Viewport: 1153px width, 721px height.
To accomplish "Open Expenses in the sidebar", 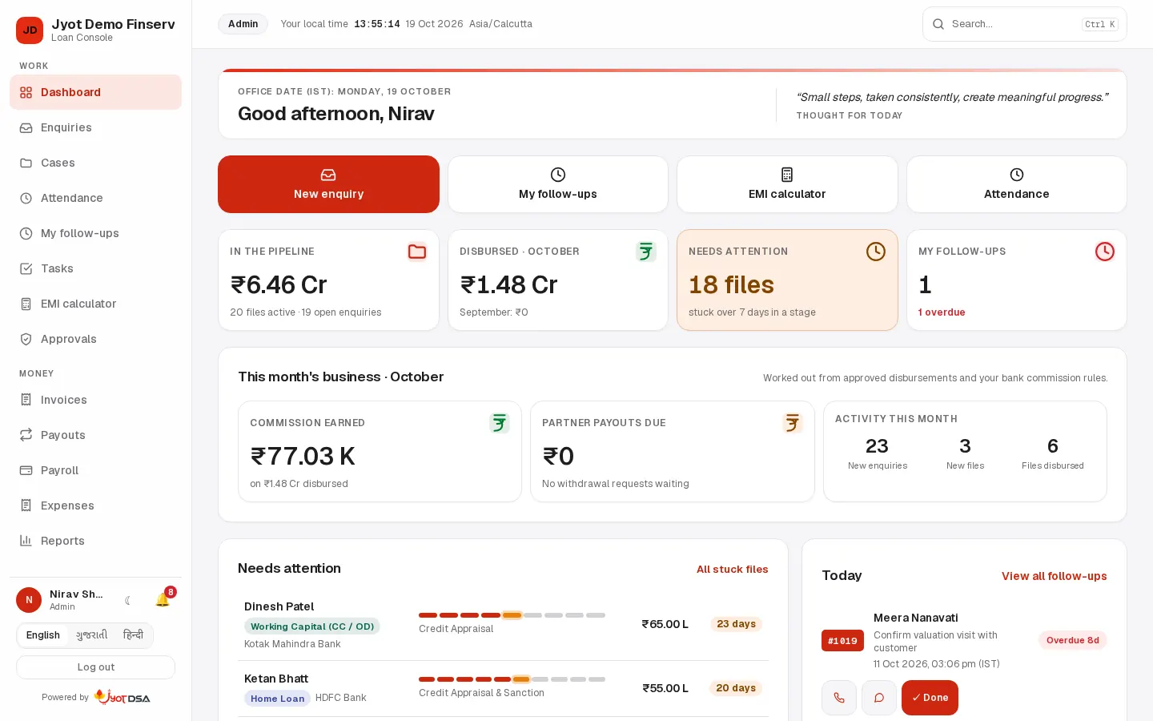I will tap(95, 506).
